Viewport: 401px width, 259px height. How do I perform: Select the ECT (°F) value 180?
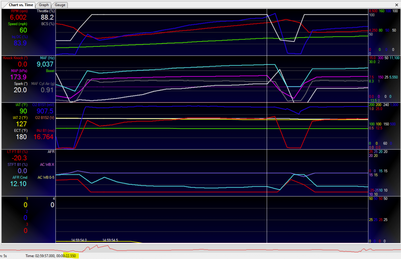click(21, 137)
